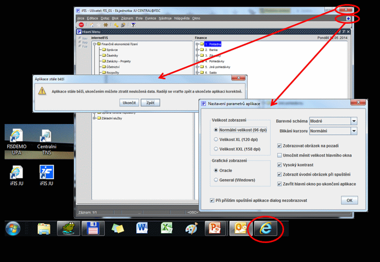Open the Editace menu
Viewport: 380px width, 262px height.
coord(92,18)
